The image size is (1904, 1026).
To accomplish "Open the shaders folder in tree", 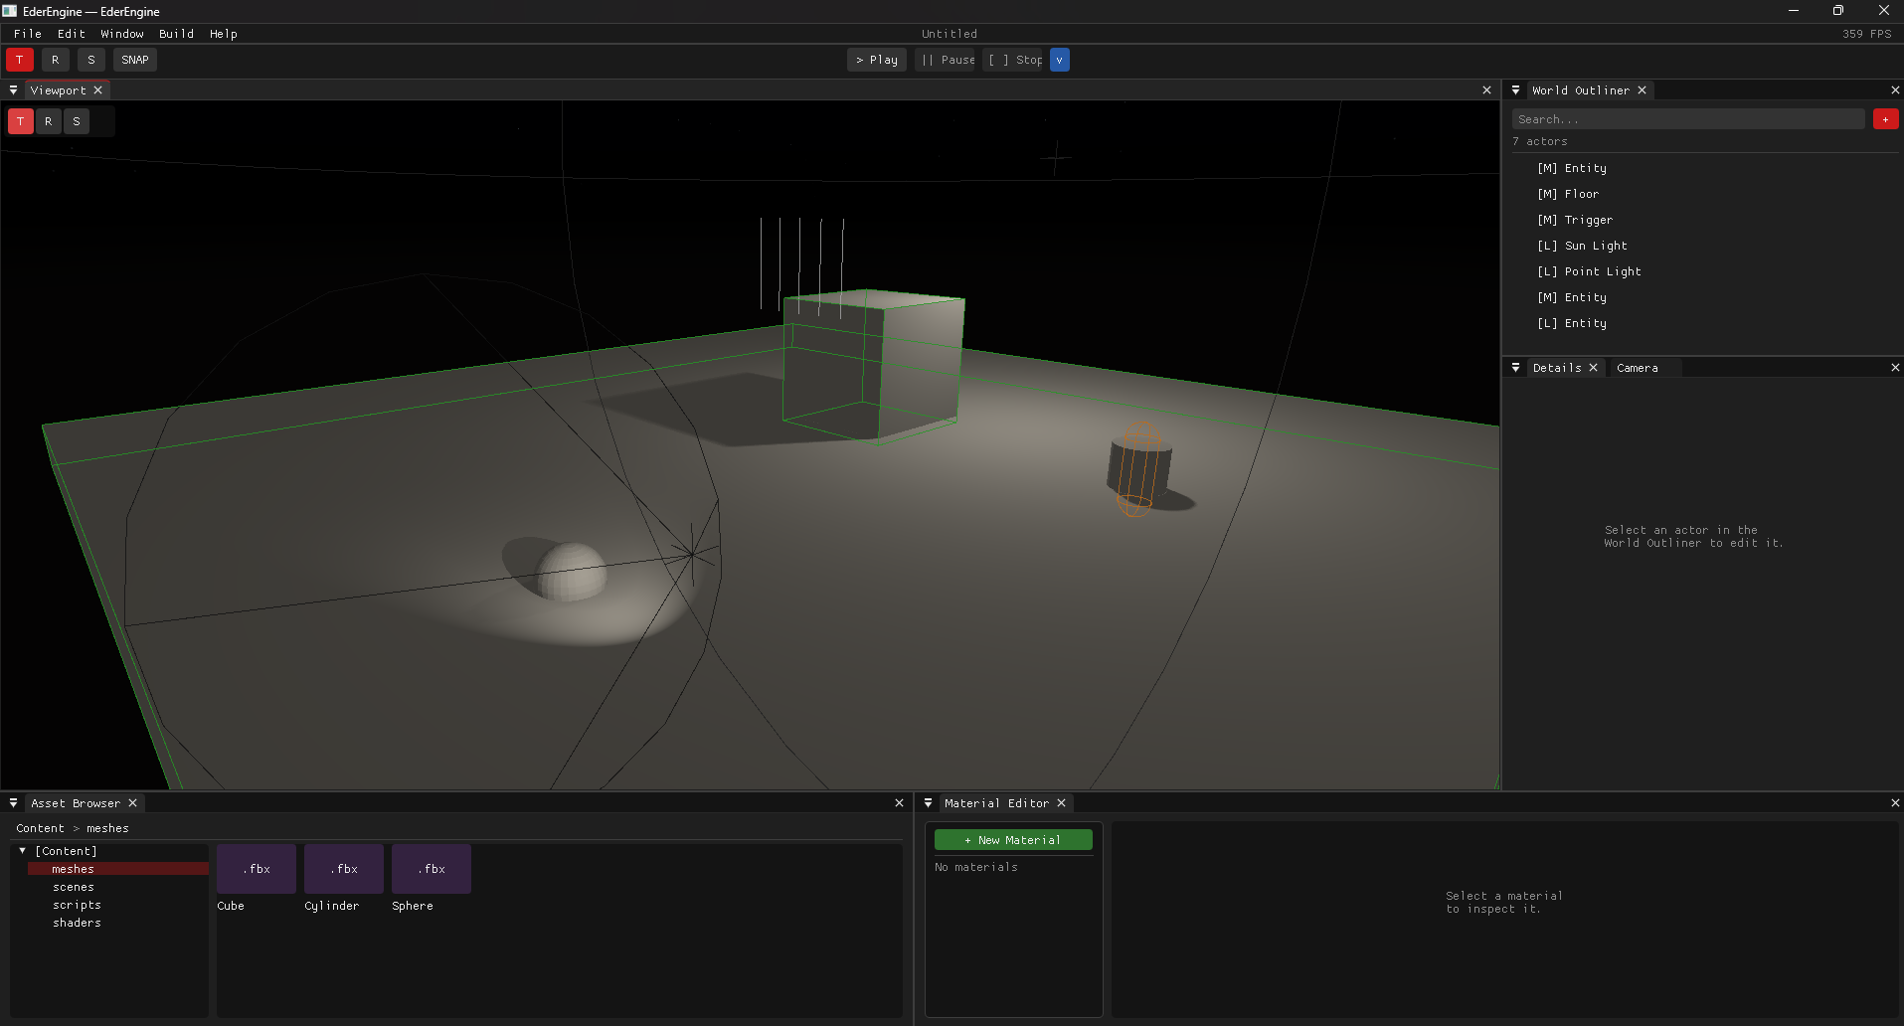I will coord(77,923).
